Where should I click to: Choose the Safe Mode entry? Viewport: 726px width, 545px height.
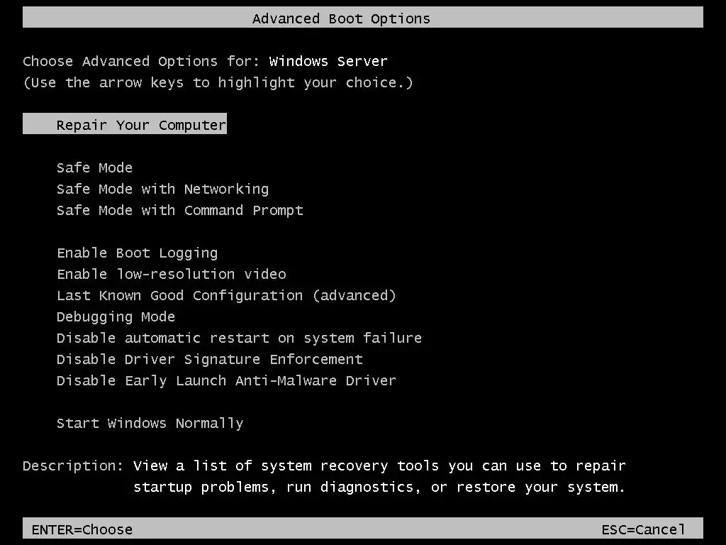[x=94, y=167]
